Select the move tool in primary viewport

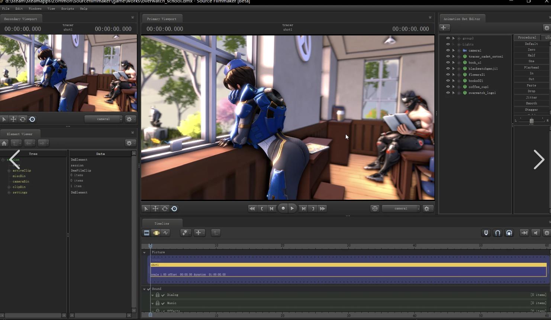(155, 209)
